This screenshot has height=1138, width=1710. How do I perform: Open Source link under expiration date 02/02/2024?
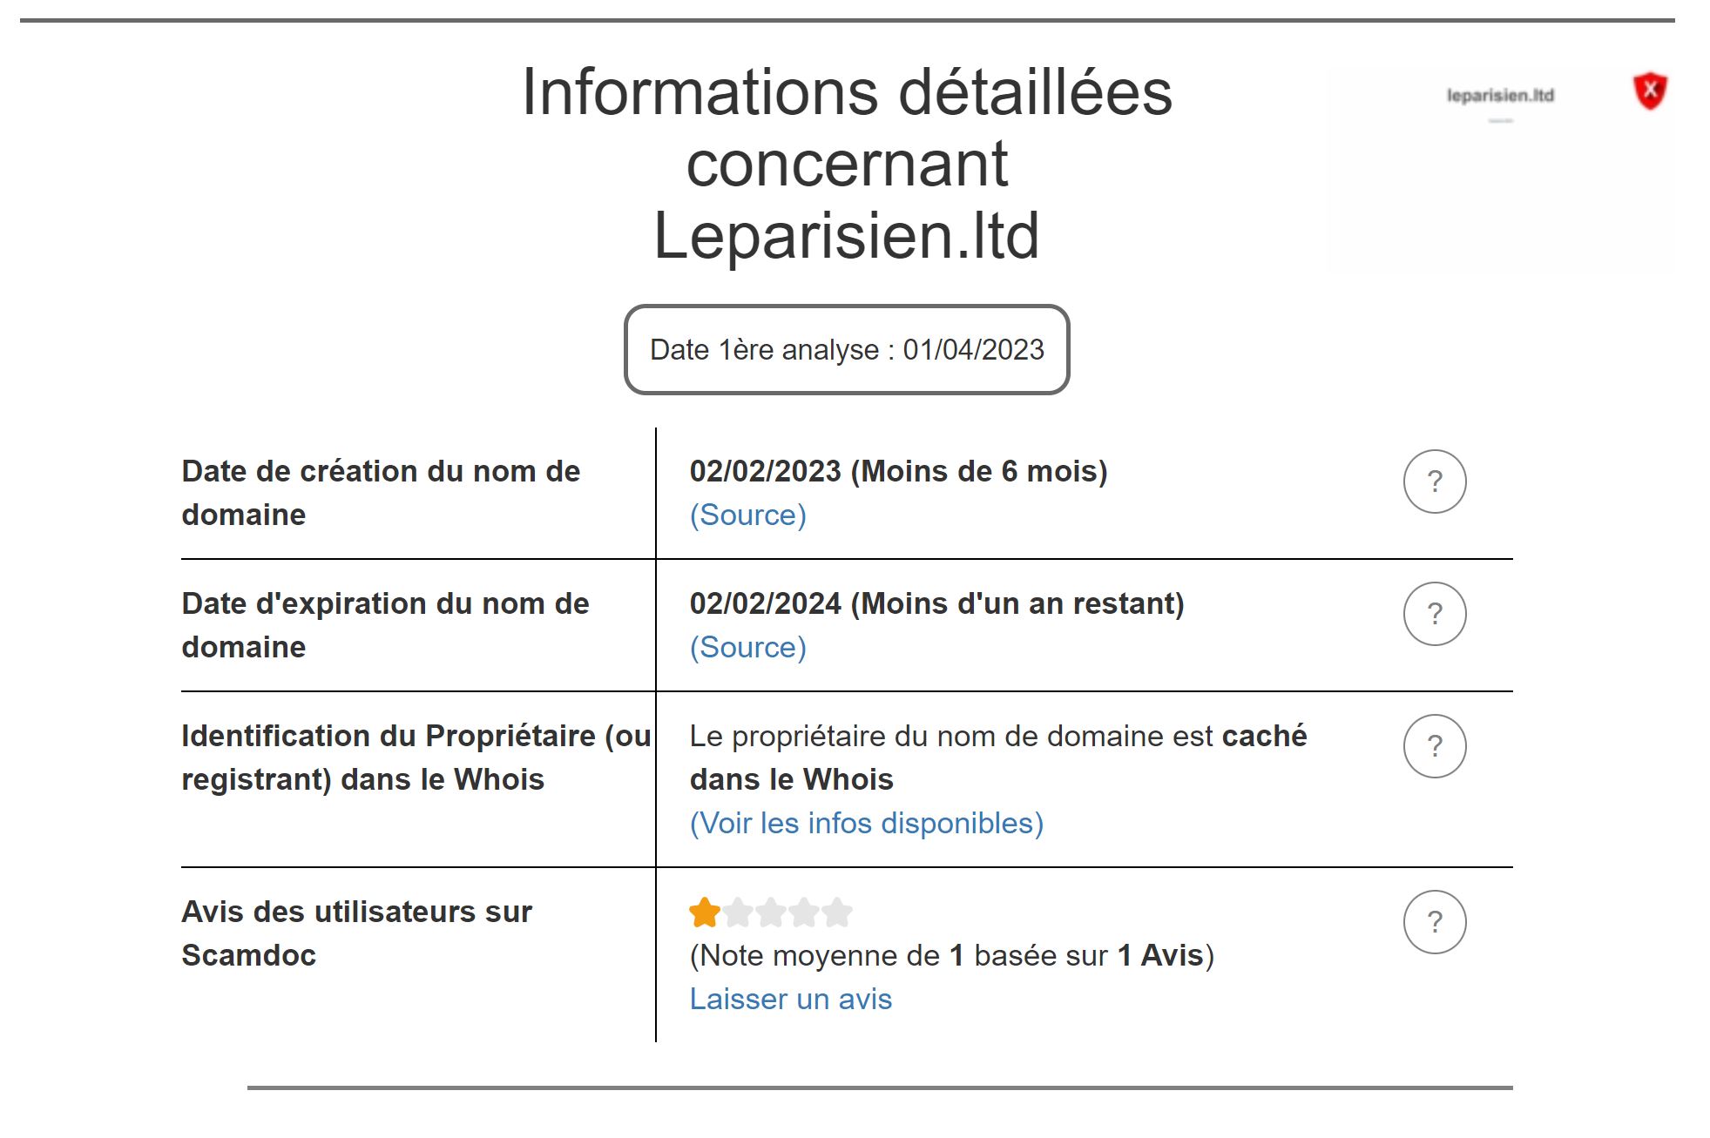(748, 647)
